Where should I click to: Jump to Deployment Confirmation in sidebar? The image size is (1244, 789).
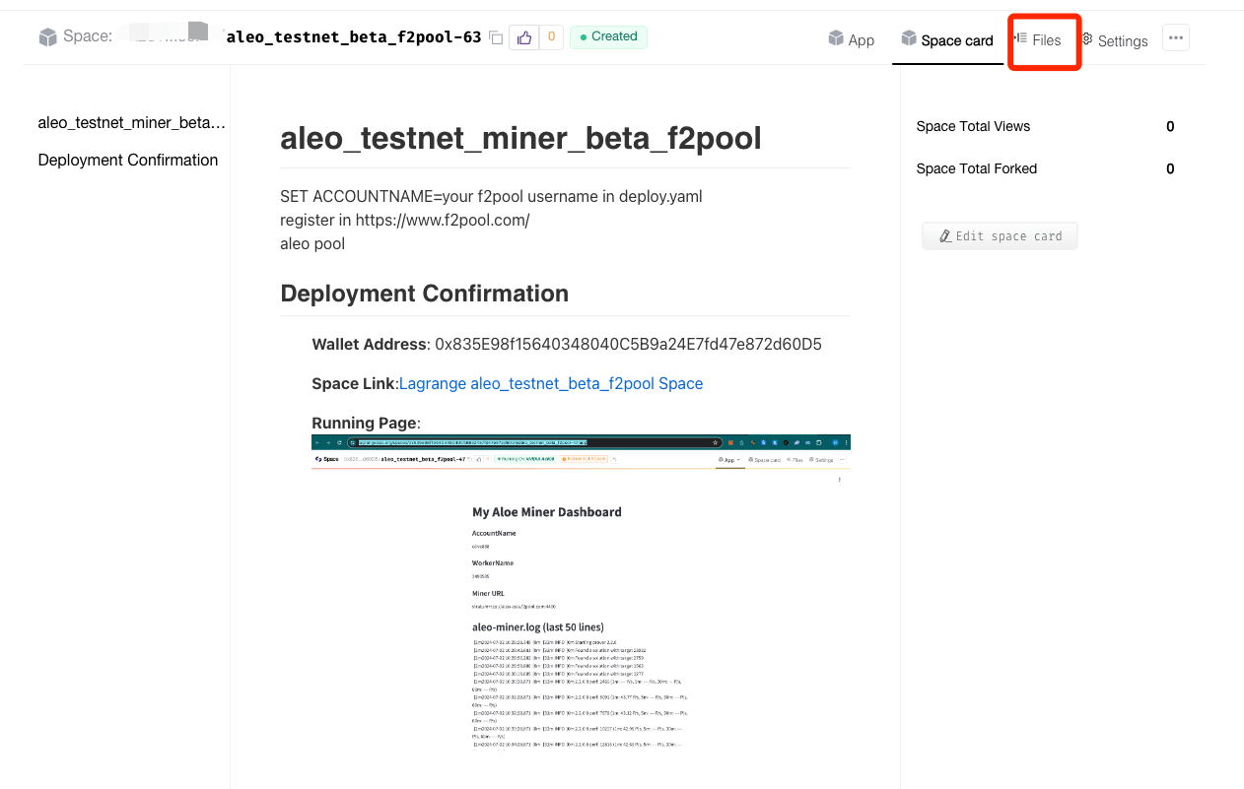128,160
